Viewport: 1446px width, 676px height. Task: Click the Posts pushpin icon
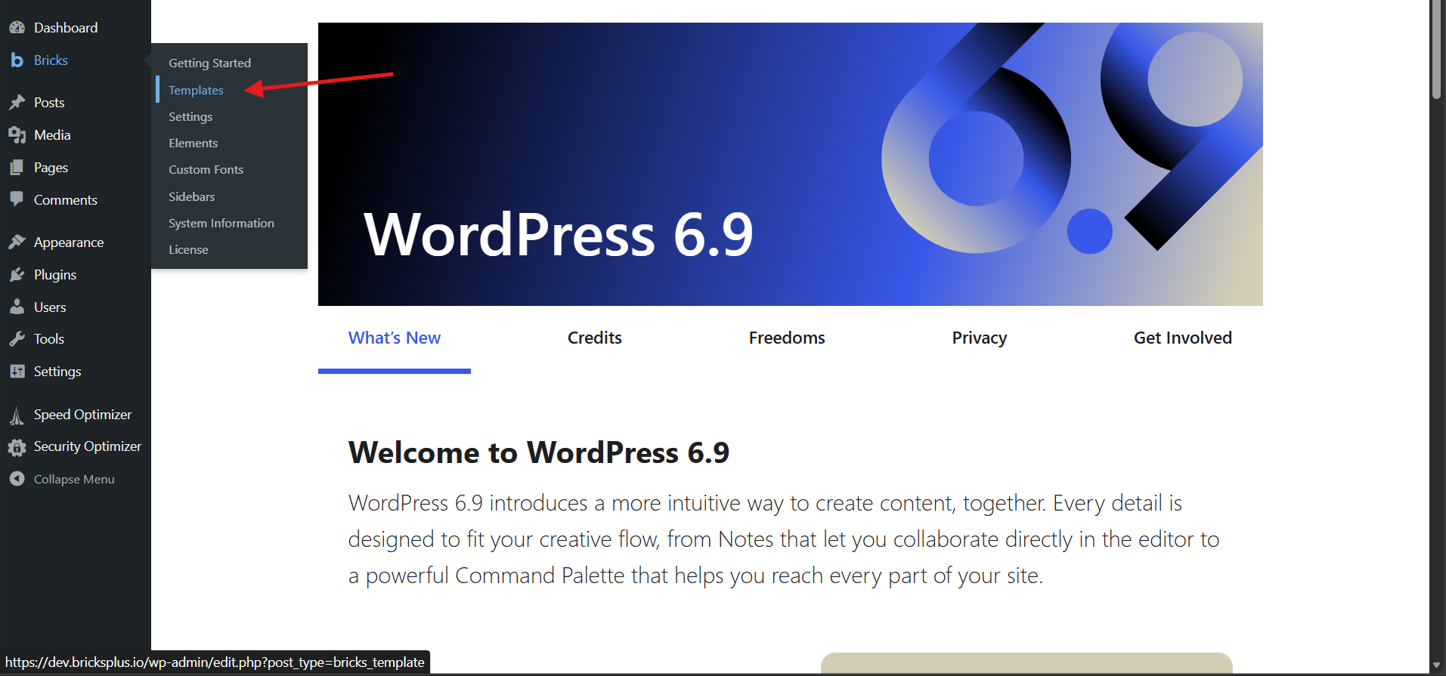tap(17, 103)
